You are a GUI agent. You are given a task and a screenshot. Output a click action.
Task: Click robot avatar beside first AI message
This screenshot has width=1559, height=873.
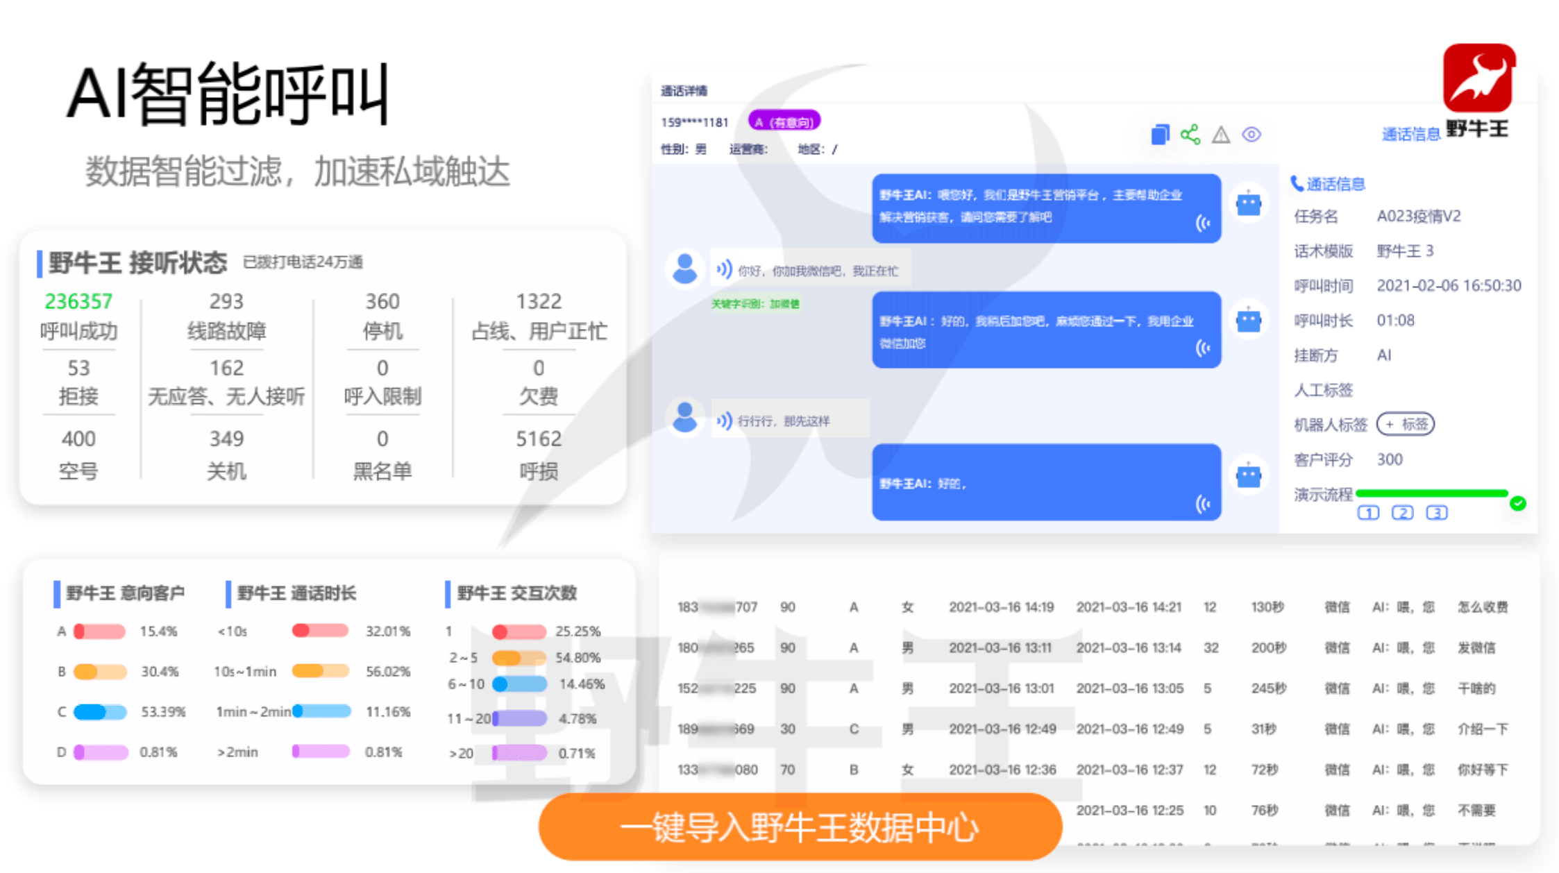pos(1249,204)
